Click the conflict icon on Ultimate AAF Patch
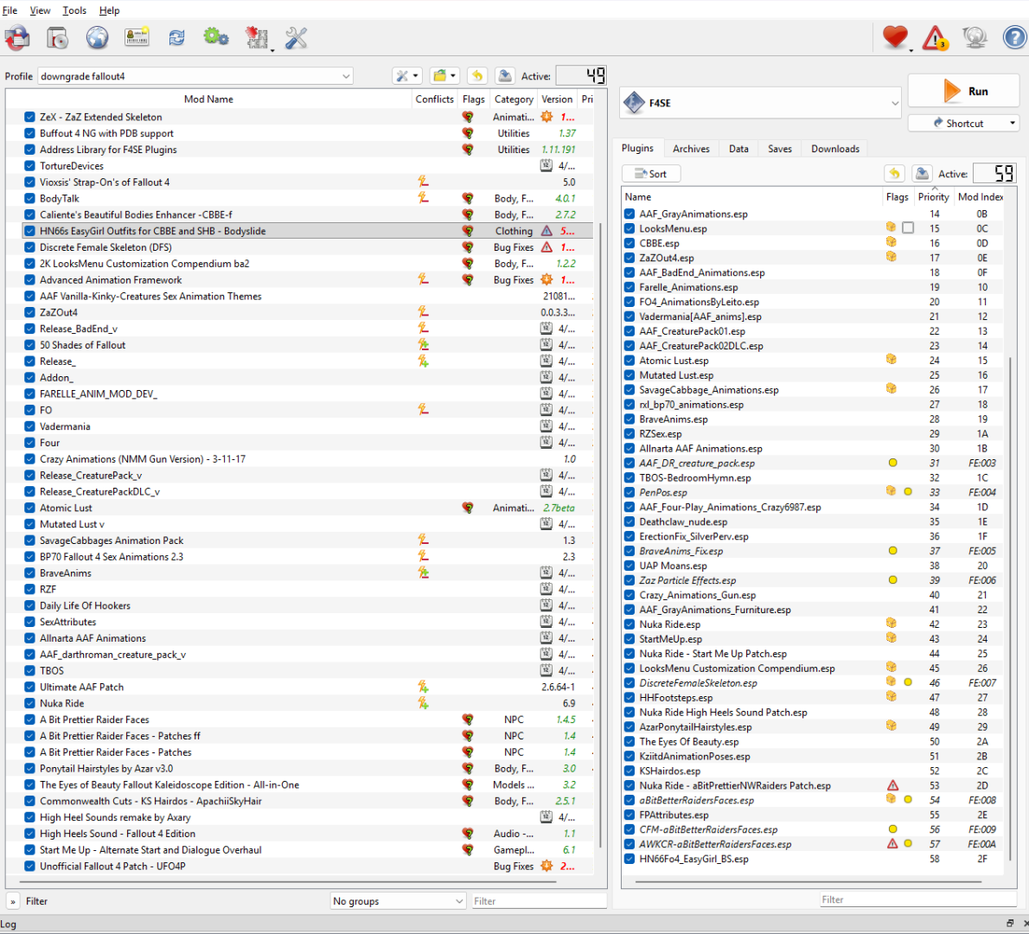This screenshot has width=1029, height=934. point(424,687)
